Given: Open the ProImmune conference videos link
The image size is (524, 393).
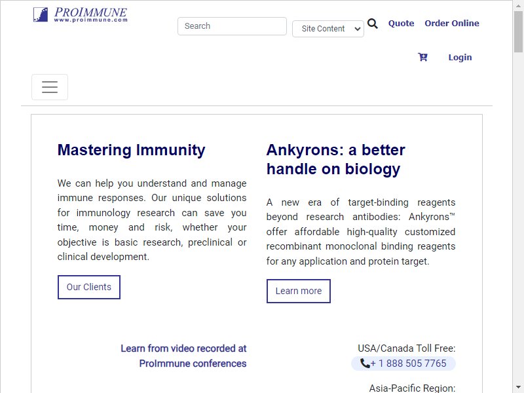Looking at the screenshot, I should pyautogui.click(x=183, y=356).
